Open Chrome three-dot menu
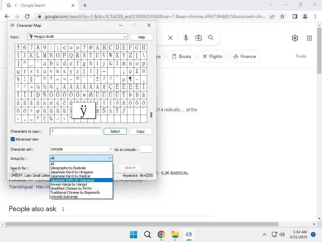This screenshot has width=322, height=242. [315, 16]
